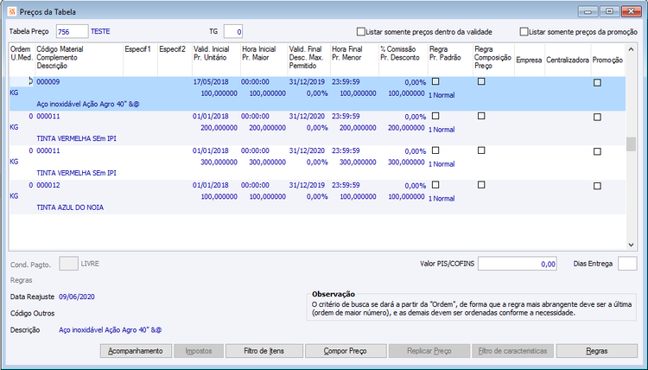Image resolution: width=648 pixels, height=370 pixels.
Task: Tick the Promoção checkbox on 000009 row
Action: [597, 83]
